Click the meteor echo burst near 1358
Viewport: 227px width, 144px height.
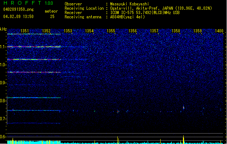184,108
